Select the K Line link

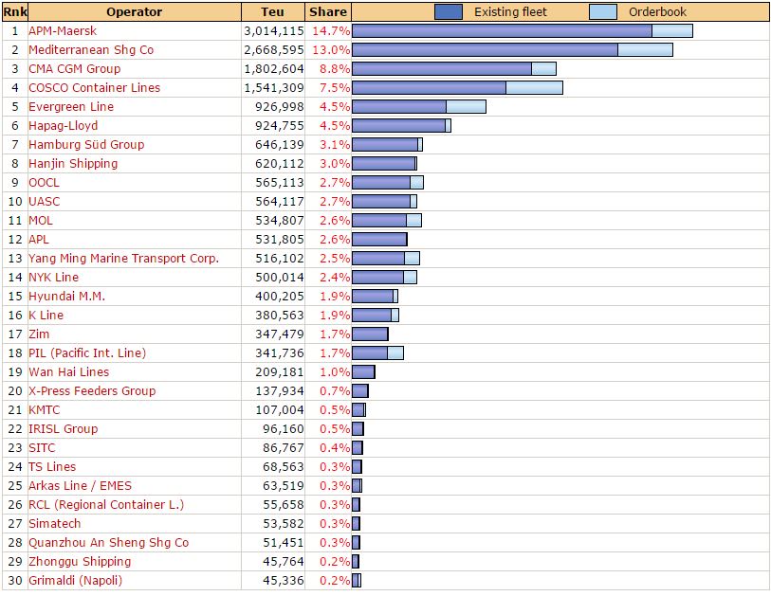click(46, 316)
